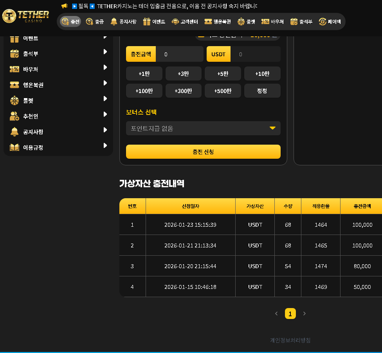Click the 충전금액 input field
The width and height of the screenshot is (382, 353).
pos(179,54)
